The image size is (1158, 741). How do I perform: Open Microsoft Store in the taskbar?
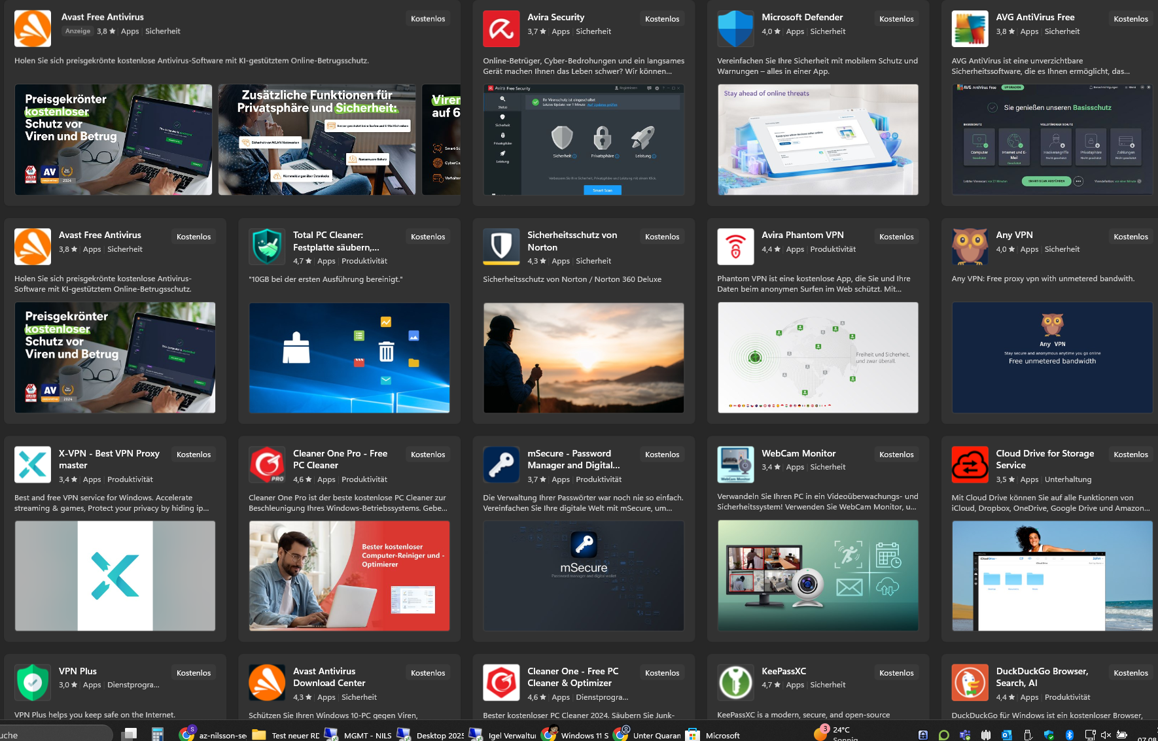[x=714, y=735]
